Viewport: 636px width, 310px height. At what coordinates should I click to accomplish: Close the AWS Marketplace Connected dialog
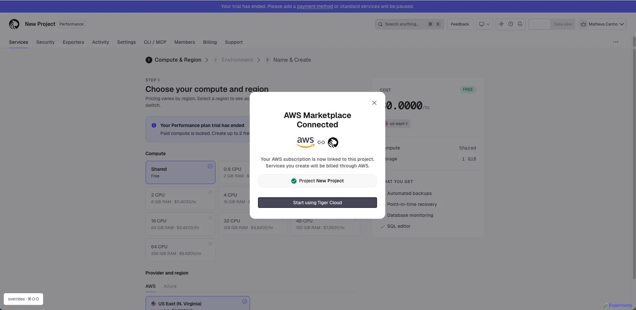tap(374, 103)
